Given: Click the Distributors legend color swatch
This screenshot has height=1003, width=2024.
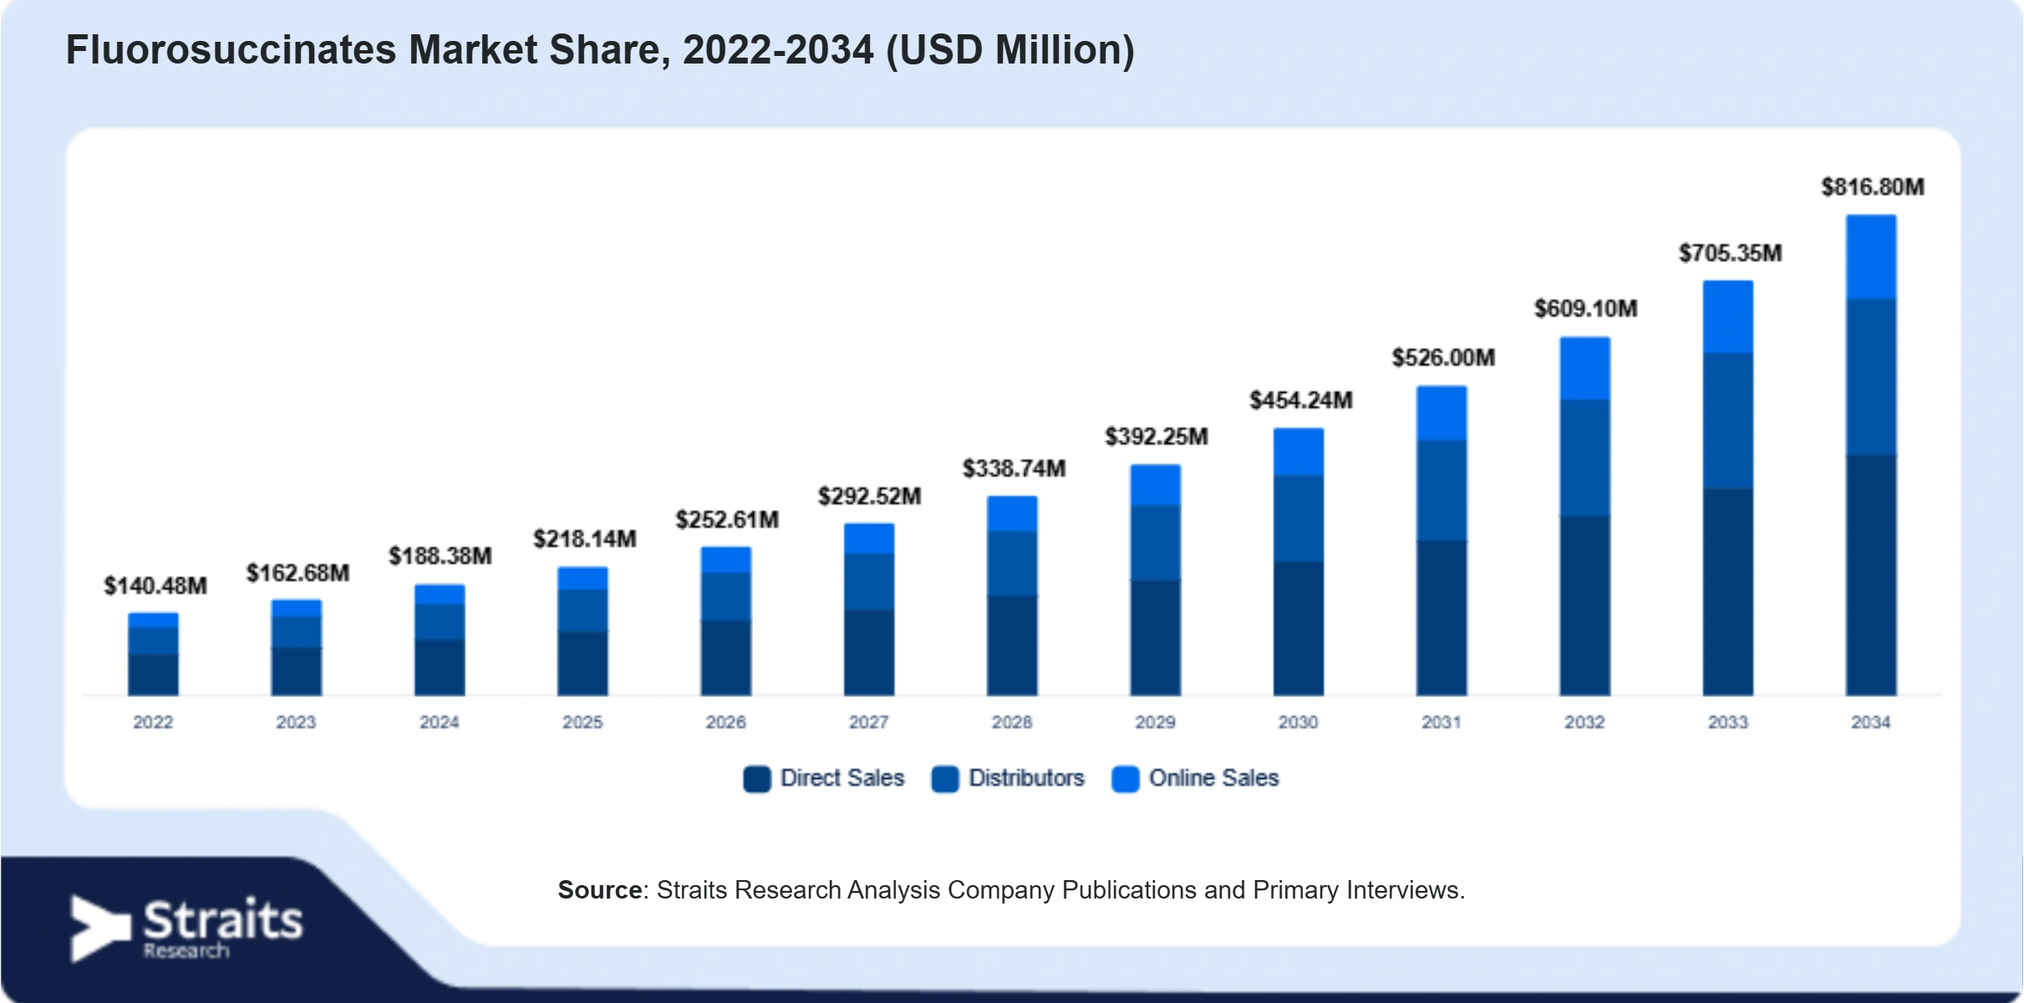Looking at the screenshot, I should 945,779.
